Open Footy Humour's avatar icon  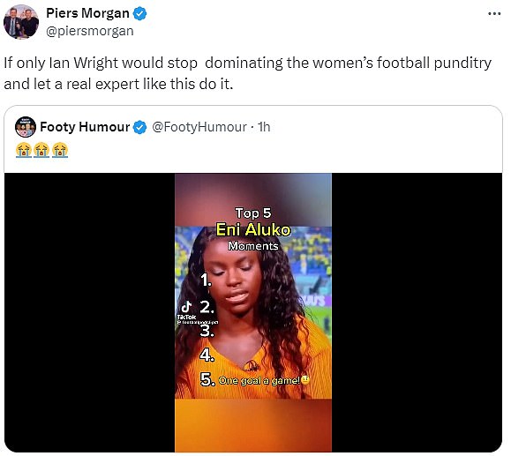(26, 127)
